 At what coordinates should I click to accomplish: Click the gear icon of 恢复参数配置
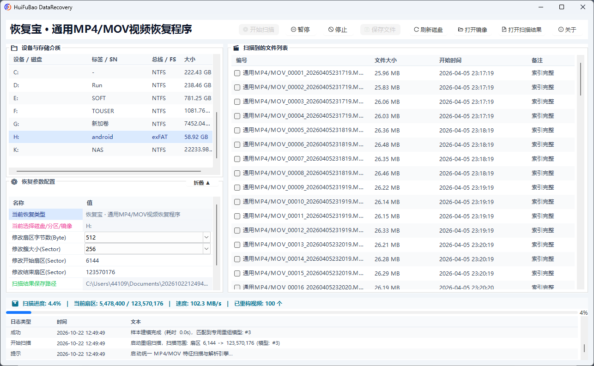(x=14, y=182)
